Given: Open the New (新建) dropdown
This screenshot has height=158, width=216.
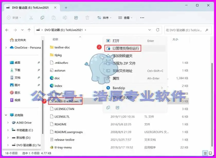Looking at the screenshot, I should pos(14,18).
